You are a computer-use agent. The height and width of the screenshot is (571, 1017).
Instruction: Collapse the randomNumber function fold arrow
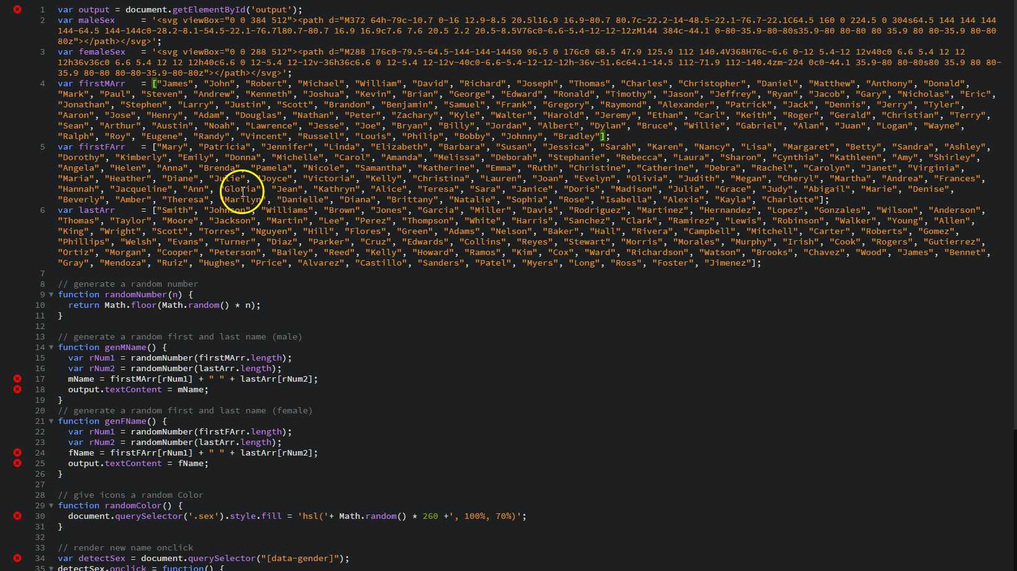click(52, 295)
